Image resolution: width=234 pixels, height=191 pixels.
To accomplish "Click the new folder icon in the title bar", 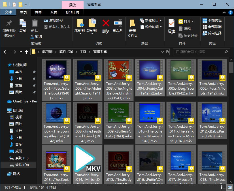I will (x=20, y=5).
